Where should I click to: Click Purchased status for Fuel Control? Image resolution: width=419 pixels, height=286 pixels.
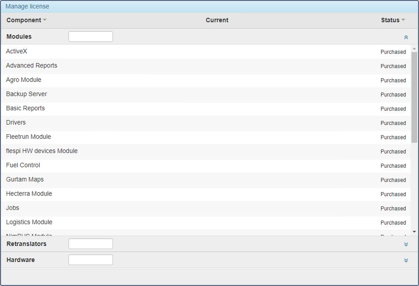393,166
